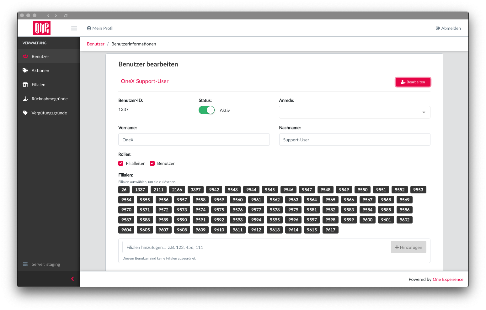Uncheck the Filialleiter role checkbox

121,163
